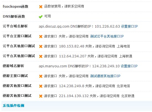Screen dimensions: 152x112
Task: Click the 北京联通 label
Action: 128,96
